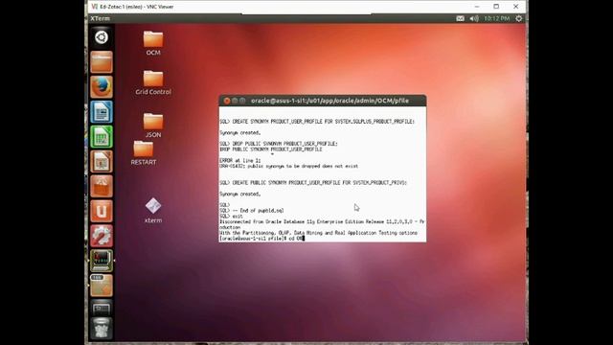This screenshot has height=345, width=613.
Task: Open the Ubuntu Dash home button
Action: pos(102,37)
